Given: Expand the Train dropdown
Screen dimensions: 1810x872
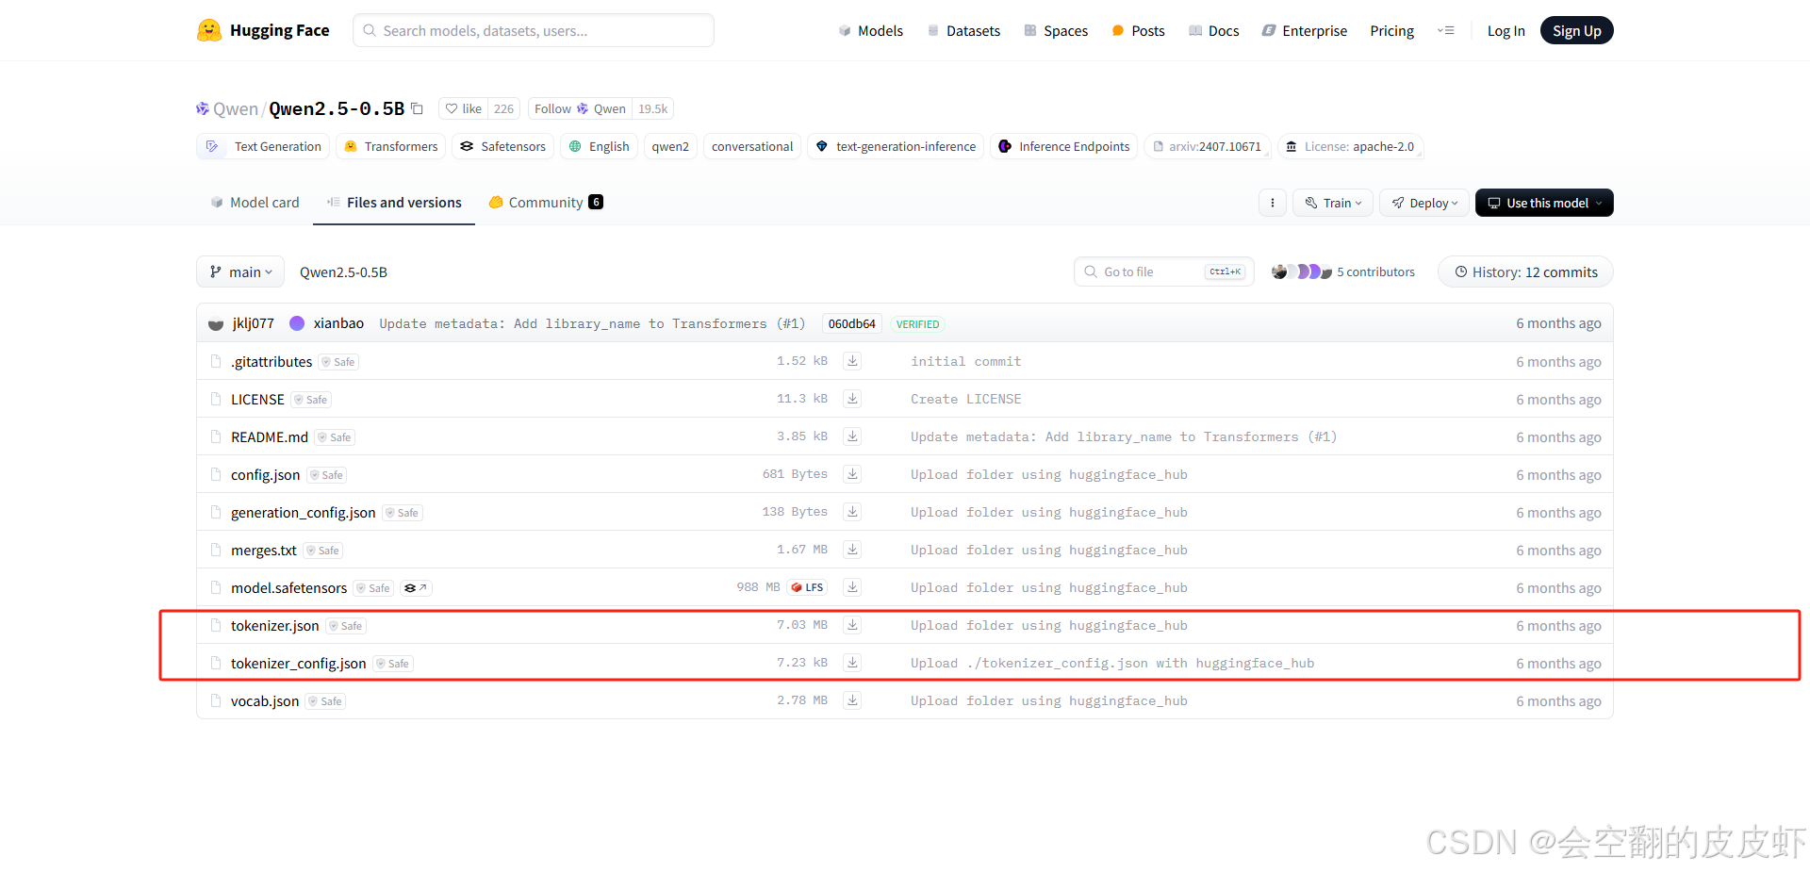Looking at the screenshot, I should pos(1333,203).
